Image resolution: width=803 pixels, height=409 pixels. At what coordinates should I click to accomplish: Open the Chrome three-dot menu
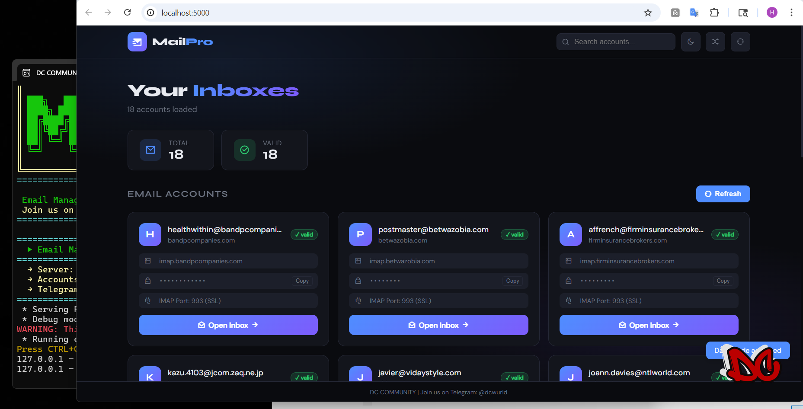791,13
